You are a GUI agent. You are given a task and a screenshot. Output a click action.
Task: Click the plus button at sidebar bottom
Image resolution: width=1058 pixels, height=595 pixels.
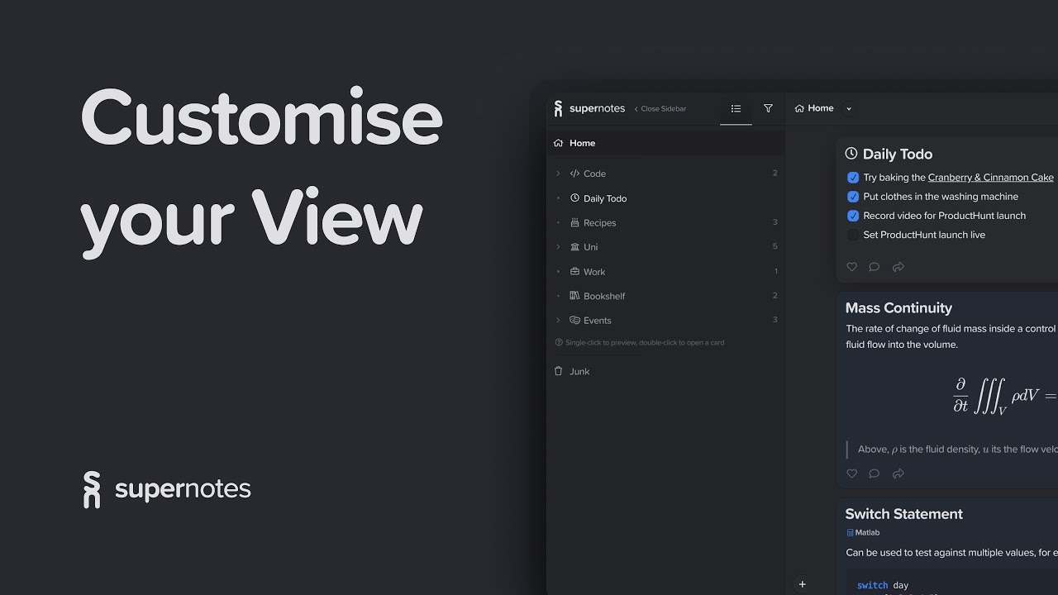point(802,584)
